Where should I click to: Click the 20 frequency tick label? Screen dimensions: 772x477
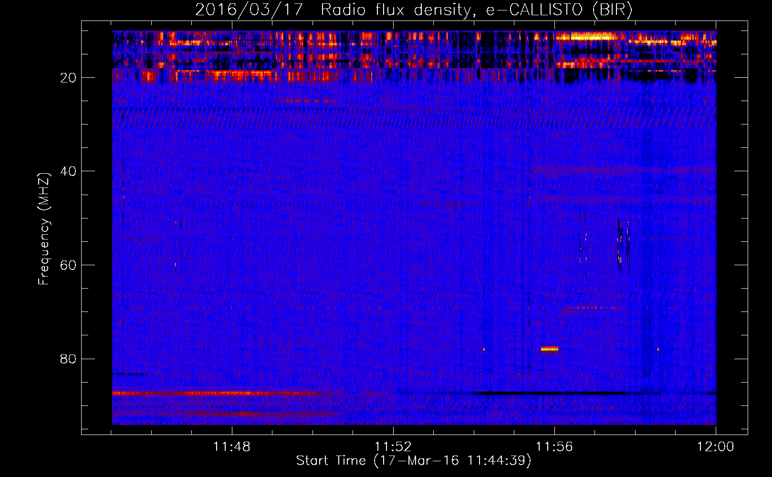point(68,78)
